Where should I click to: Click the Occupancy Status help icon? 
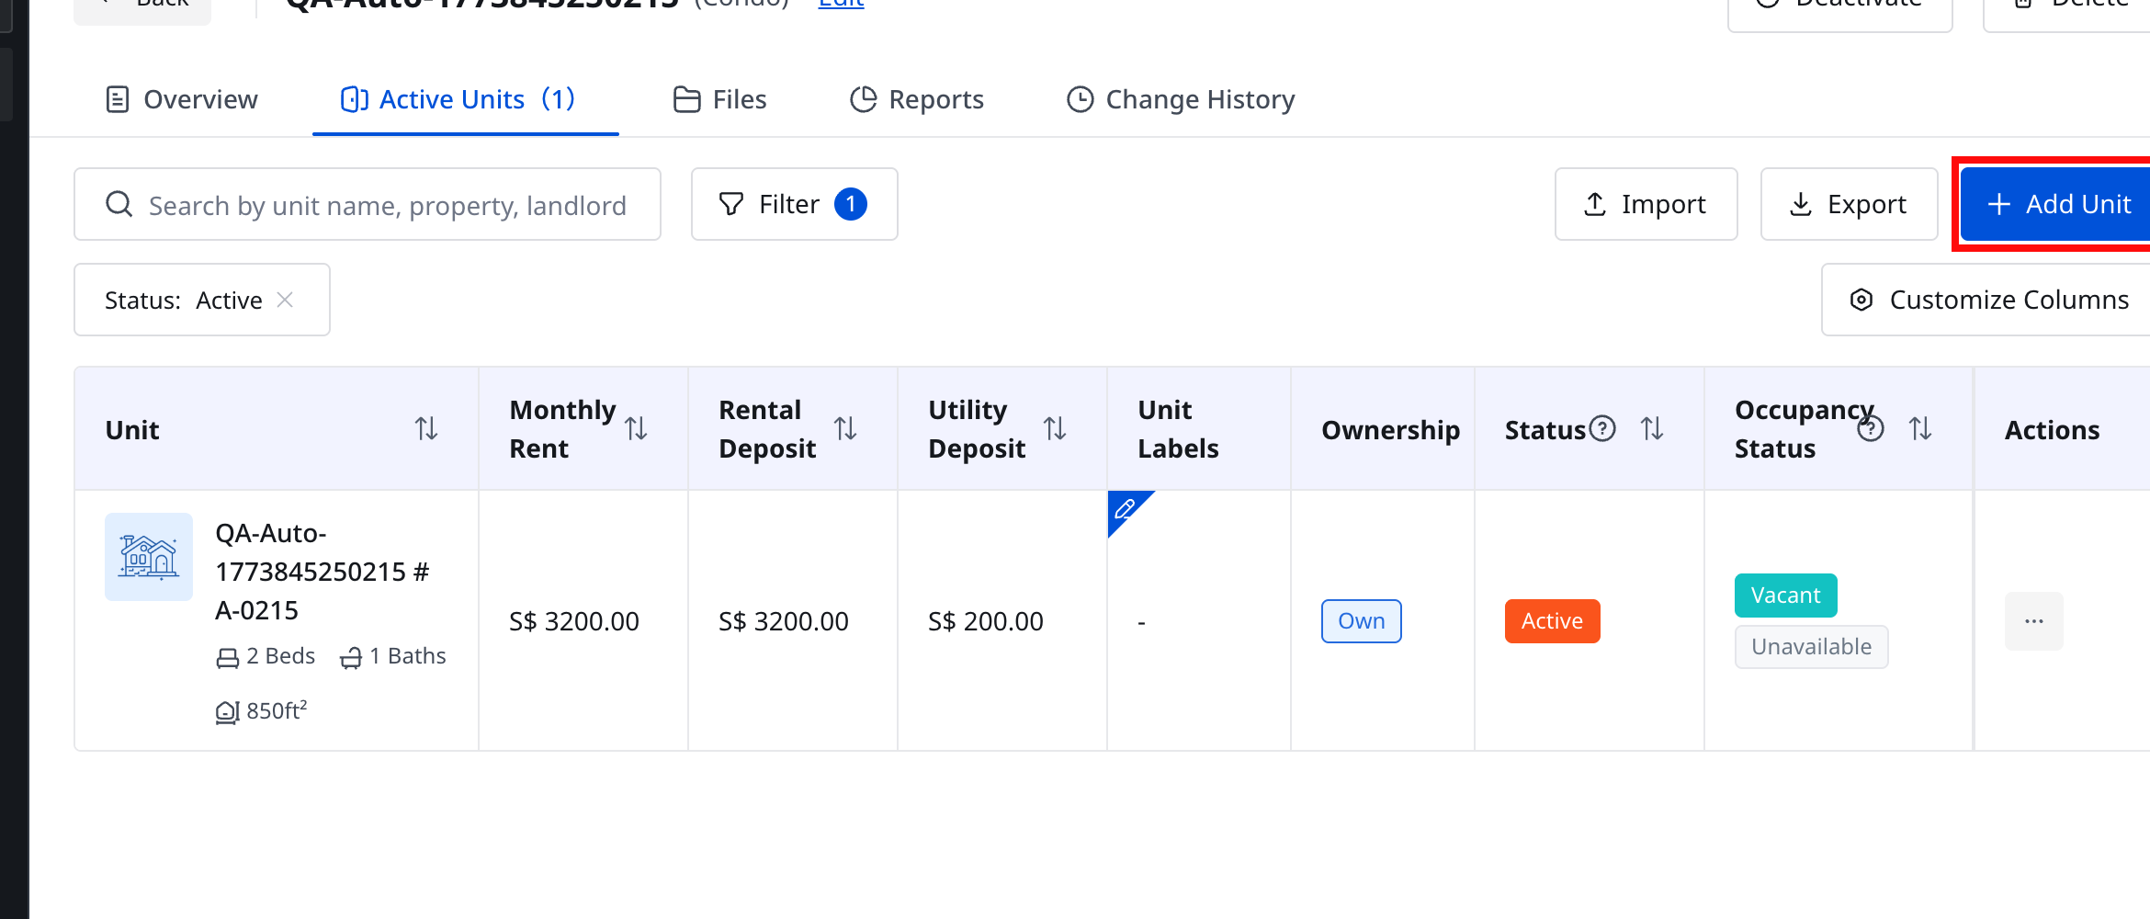[1871, 429]
